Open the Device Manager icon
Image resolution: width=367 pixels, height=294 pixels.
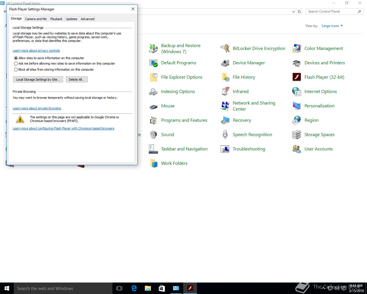coord(225,63)
